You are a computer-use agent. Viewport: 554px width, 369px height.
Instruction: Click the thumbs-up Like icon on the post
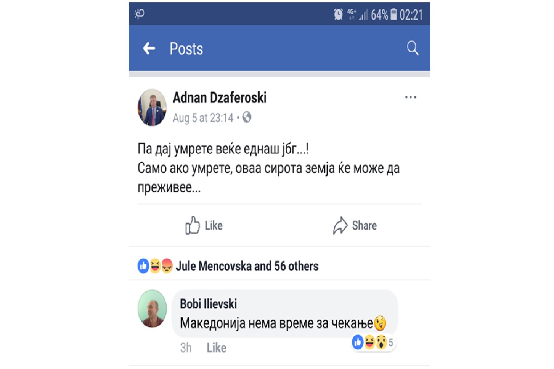[193, 226]
